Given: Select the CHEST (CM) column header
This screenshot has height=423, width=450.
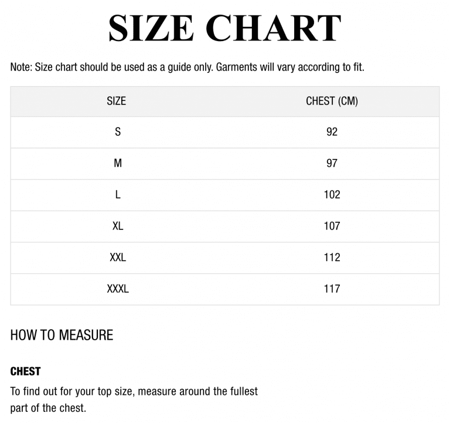Looking at the screenshot, I should tap(332, 101).
